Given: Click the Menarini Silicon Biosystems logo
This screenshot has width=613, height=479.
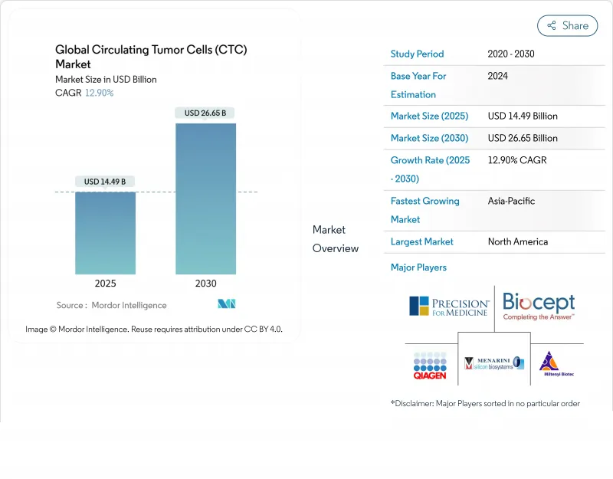Looking at the screenshot, I should coord(494,363).
